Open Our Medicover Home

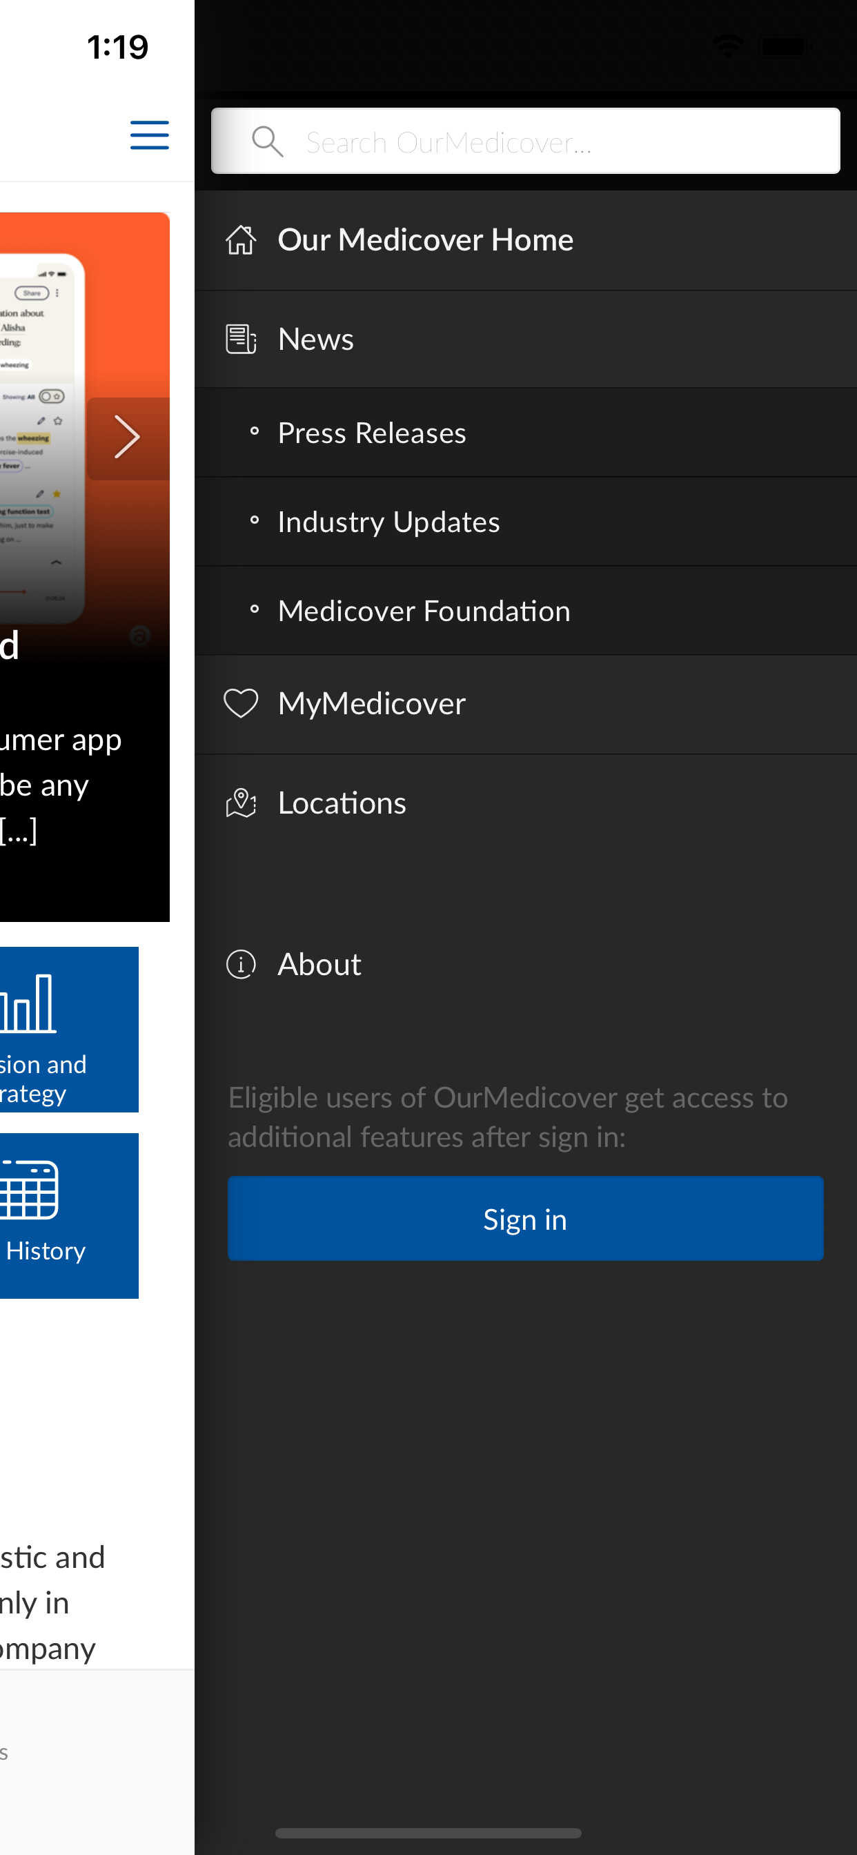click(525, 239)
